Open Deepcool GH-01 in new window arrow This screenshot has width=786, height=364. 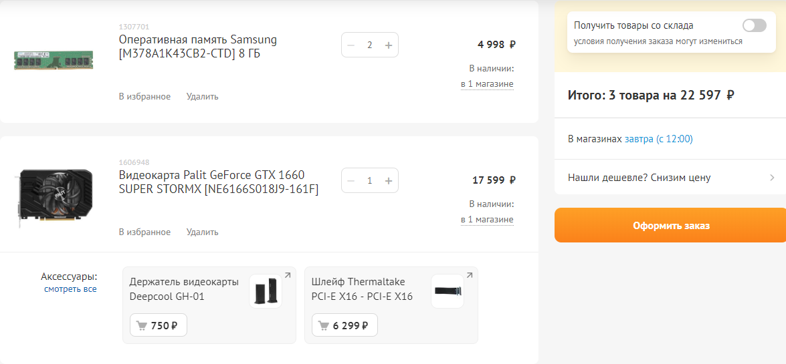288,275
